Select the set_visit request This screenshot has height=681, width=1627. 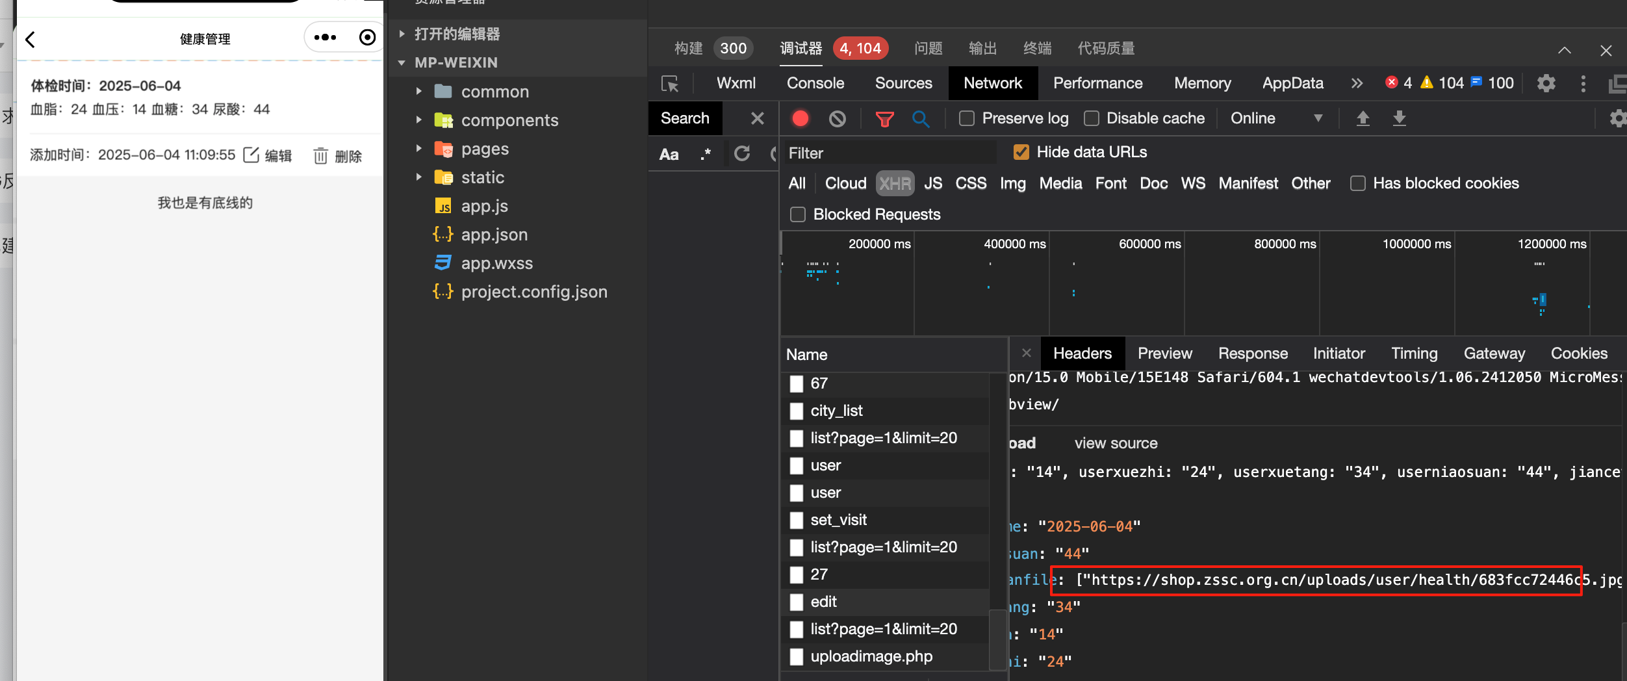pos(885,520)
